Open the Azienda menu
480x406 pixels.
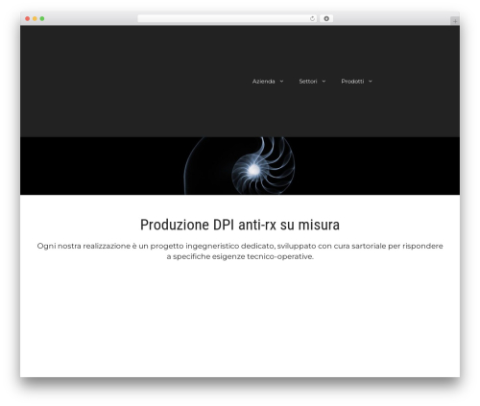pyautogui.click(x=263, y=82)
